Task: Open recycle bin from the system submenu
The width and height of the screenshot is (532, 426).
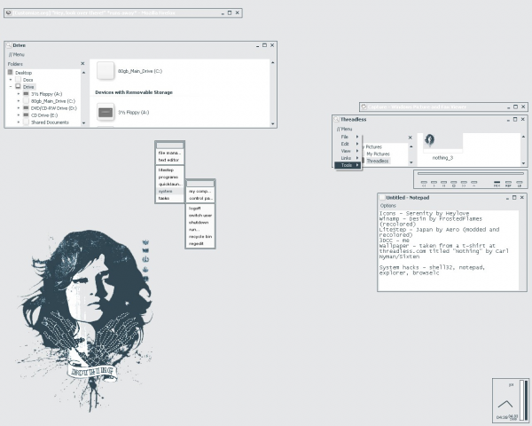Action: [x=200, y=236]
